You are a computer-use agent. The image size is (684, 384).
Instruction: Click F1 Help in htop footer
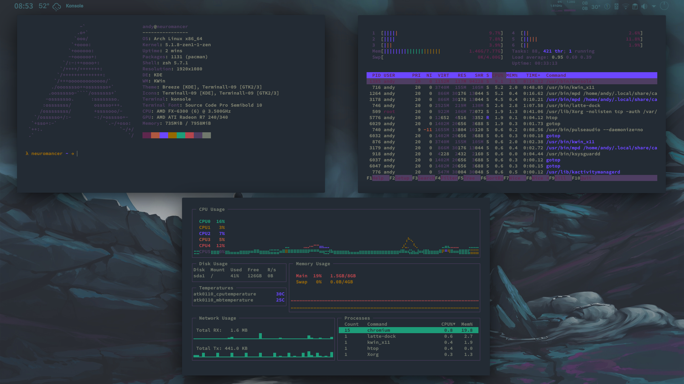pos(378,178)
